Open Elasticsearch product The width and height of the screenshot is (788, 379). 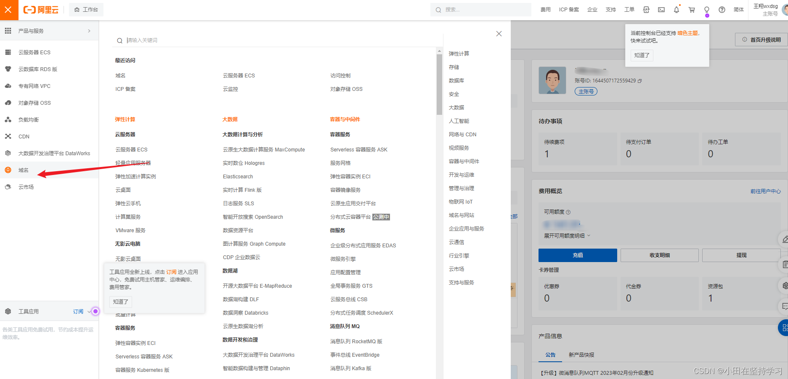(238, 177)
